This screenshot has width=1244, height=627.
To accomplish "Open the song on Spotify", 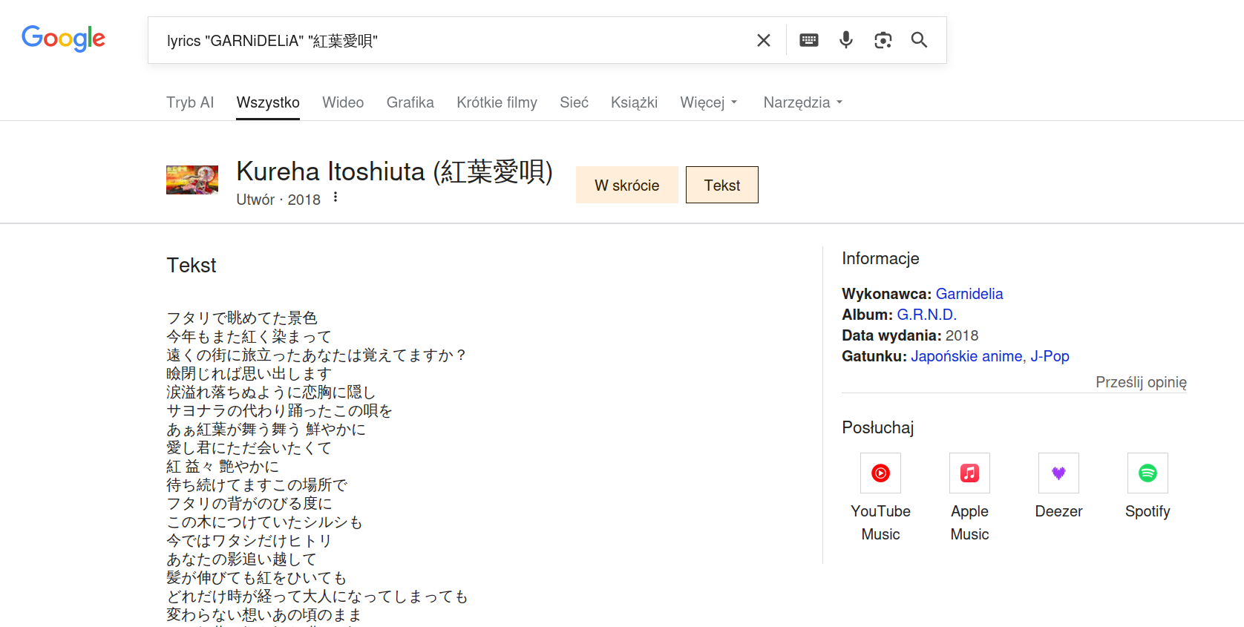I will point(1148,473).
